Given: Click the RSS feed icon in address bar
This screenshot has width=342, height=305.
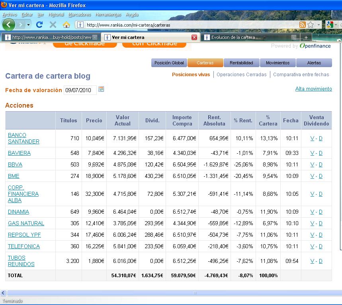Looking at the screenshot, I should pyautogui.click(x=303, y=25).
